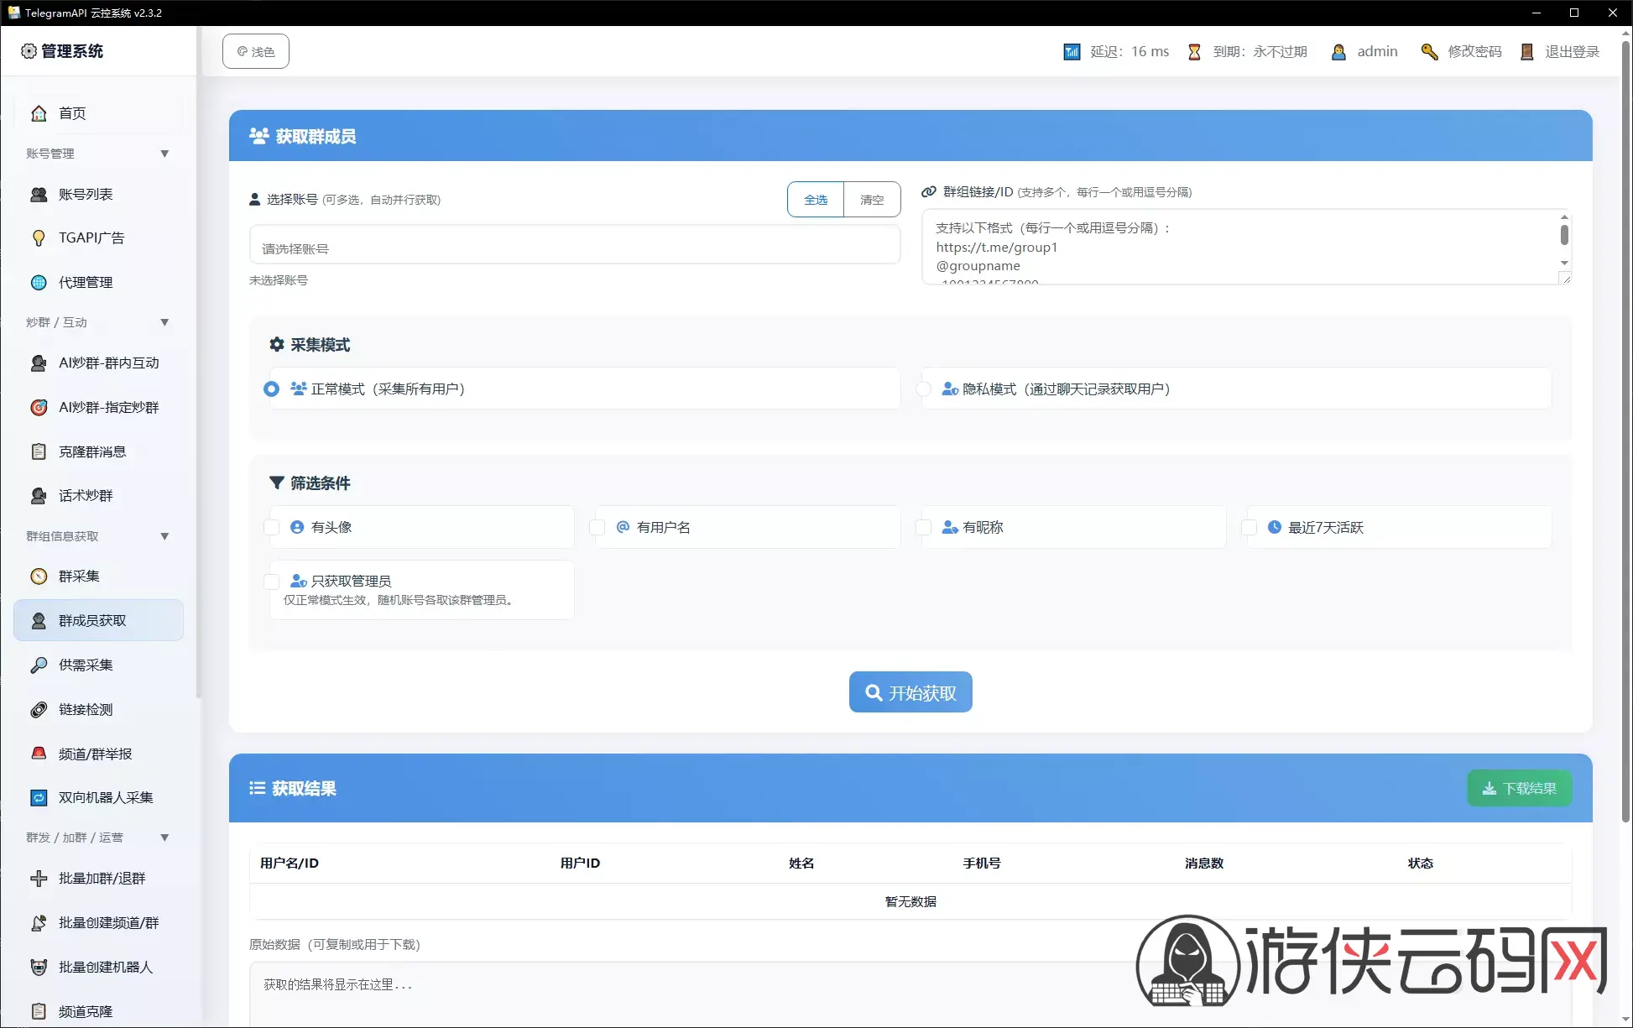Enable the 最近7天活跃 checkbox

click(1250, 528)
